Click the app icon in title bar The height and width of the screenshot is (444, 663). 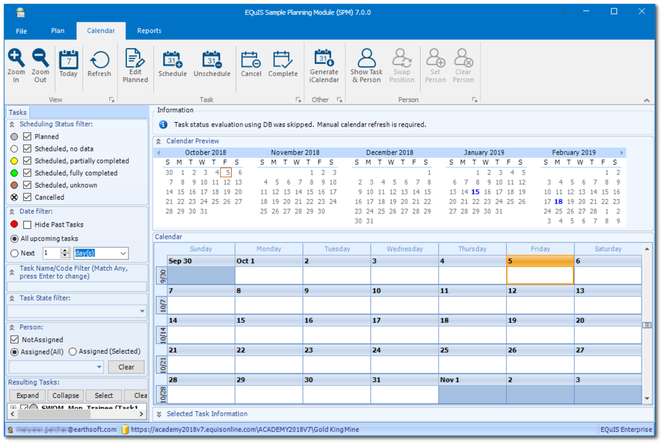click(20, 12)
